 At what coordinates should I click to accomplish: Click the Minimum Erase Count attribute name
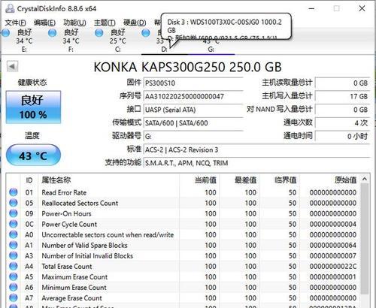(x=74, y=288)
